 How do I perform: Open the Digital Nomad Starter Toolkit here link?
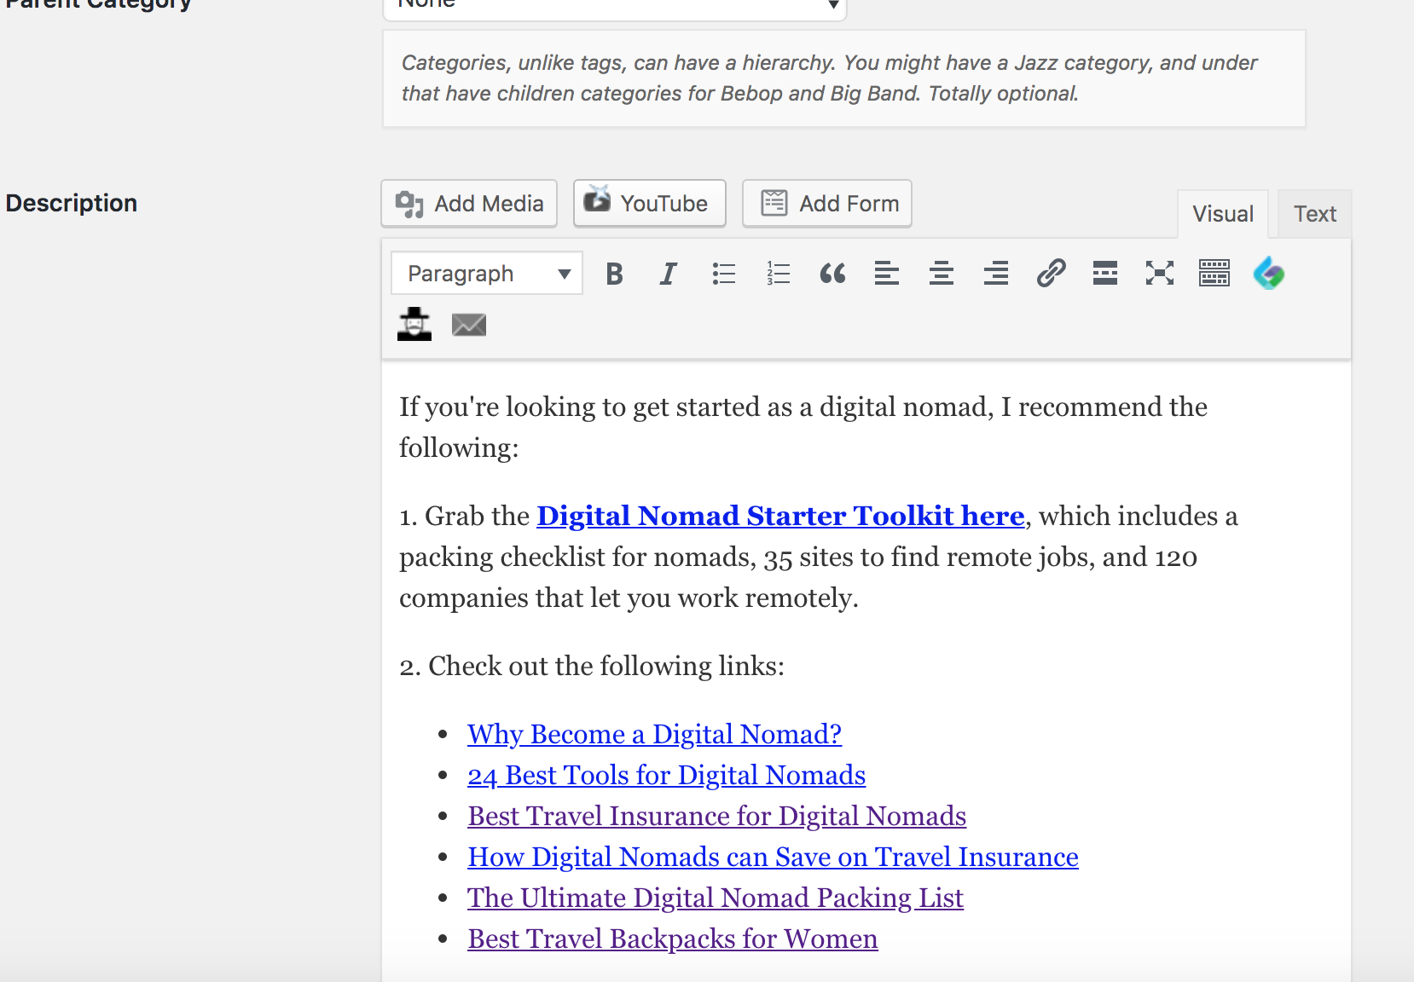click(x=780, y=516)
